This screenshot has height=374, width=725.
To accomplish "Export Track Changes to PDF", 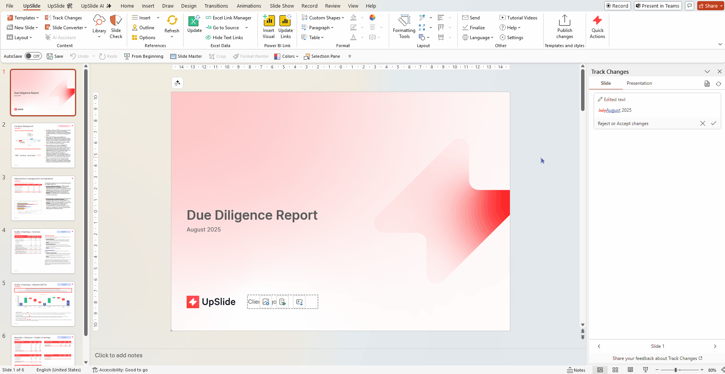I will (x=707, y=84).
